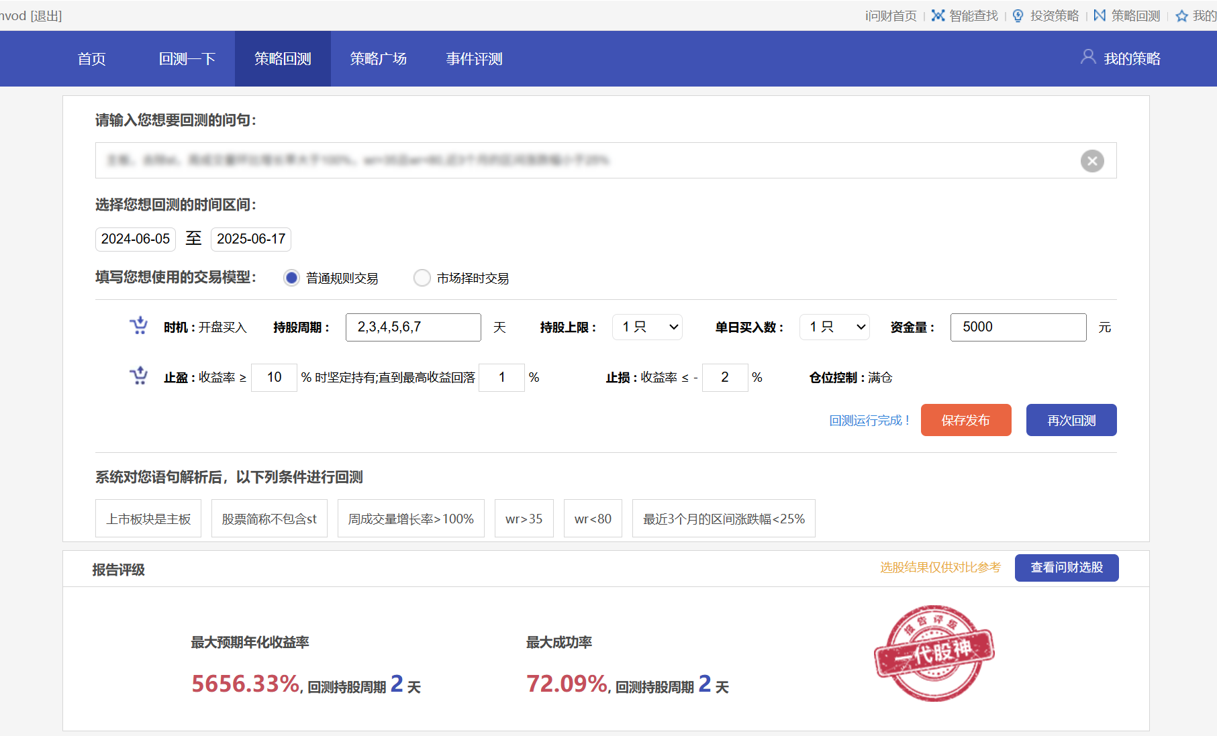
Task: Go to the 事件评测 tab
Action: point(474,59)
